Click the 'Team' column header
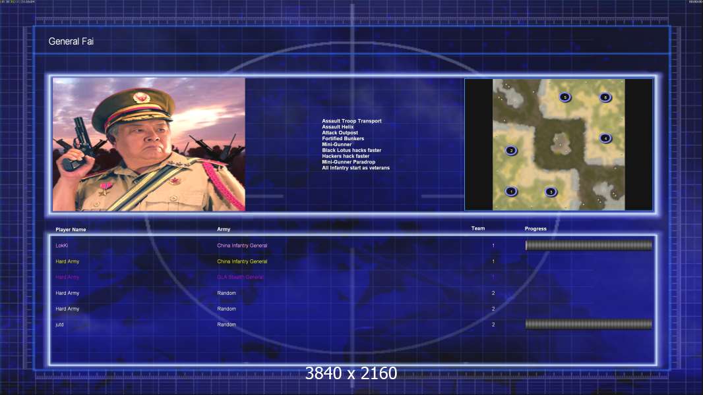The image size is (703, 395). [x=478, y=228]
